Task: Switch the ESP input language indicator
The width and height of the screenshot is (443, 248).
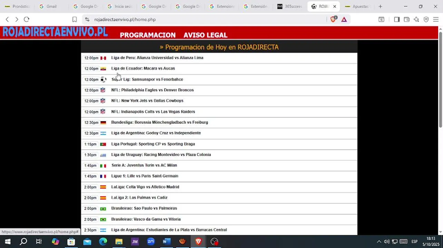Action: pos(414,241)
